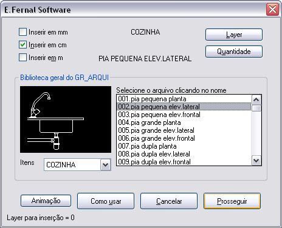The image size is (282, 228).
Task: Pick 008.pia dupla elev.lateral
Action: click(x=184, y=154)
